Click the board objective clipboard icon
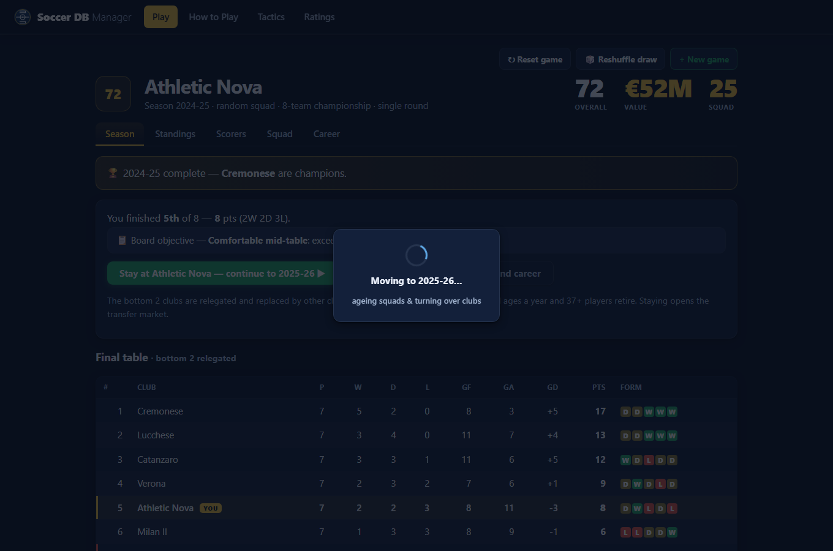 pos(122,241)
